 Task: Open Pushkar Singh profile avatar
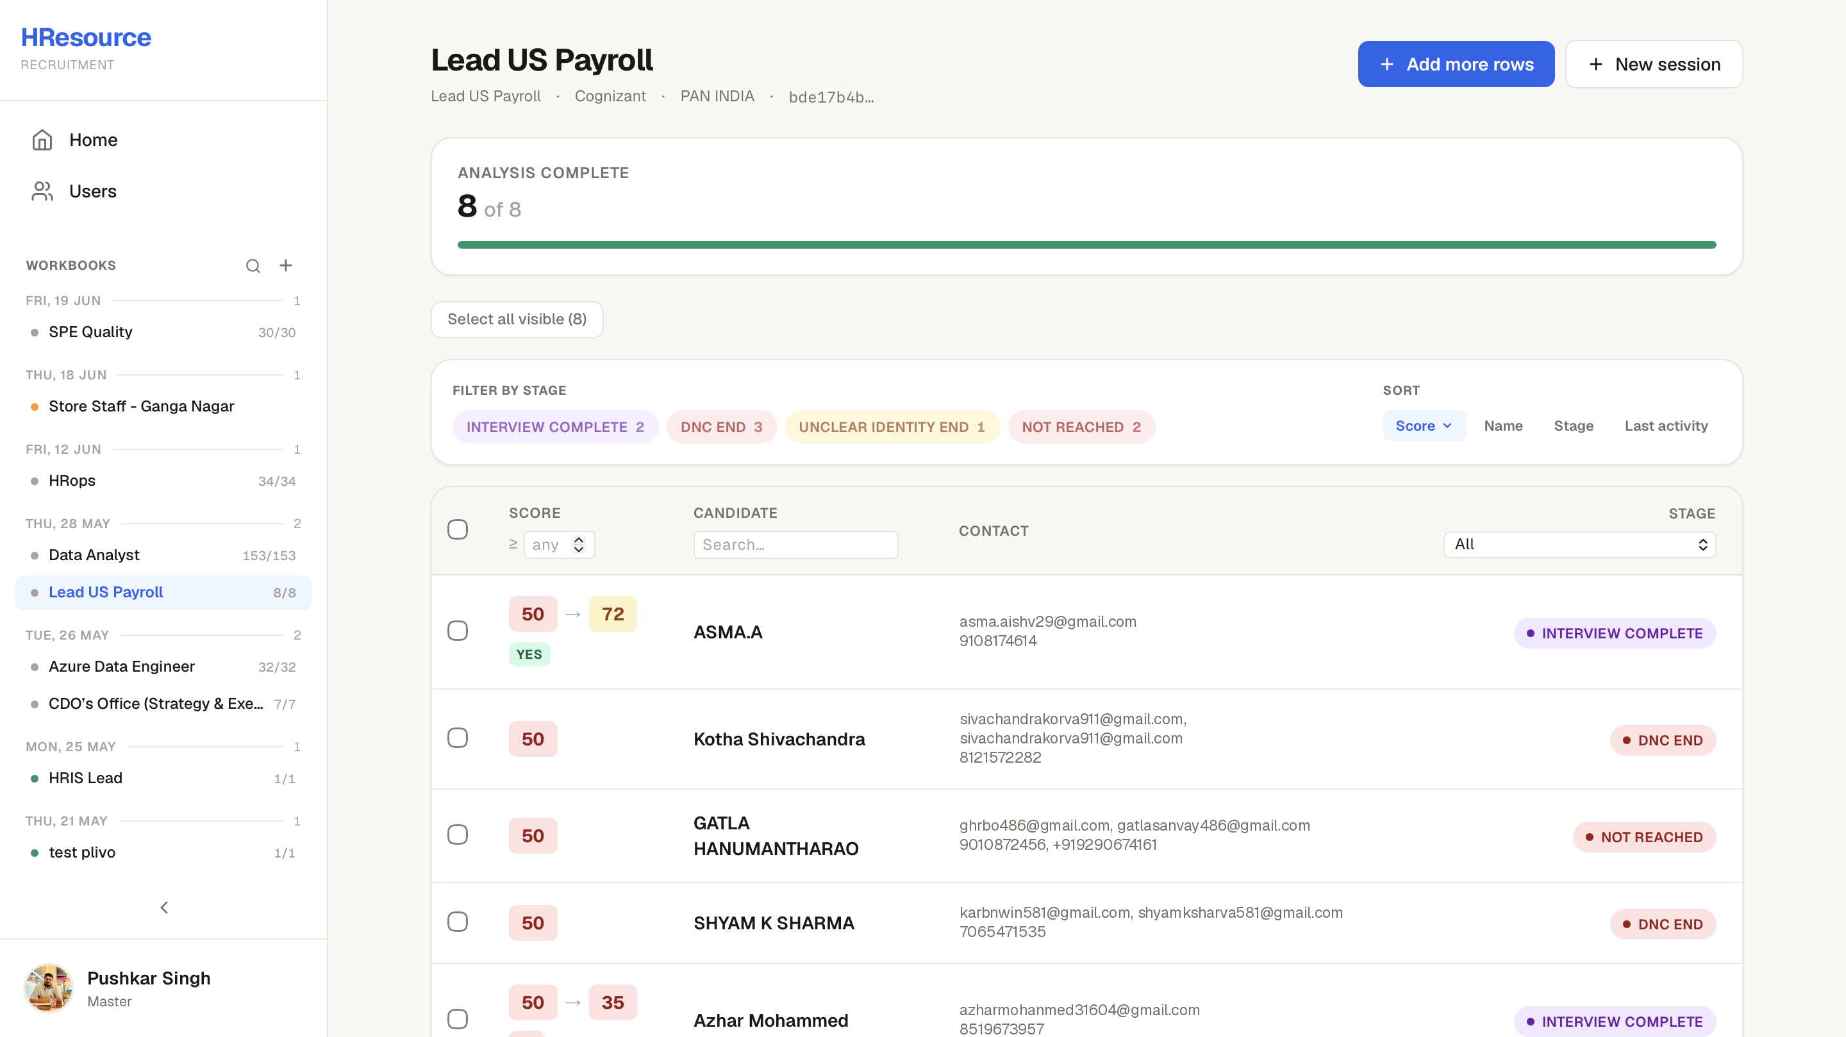49,988
